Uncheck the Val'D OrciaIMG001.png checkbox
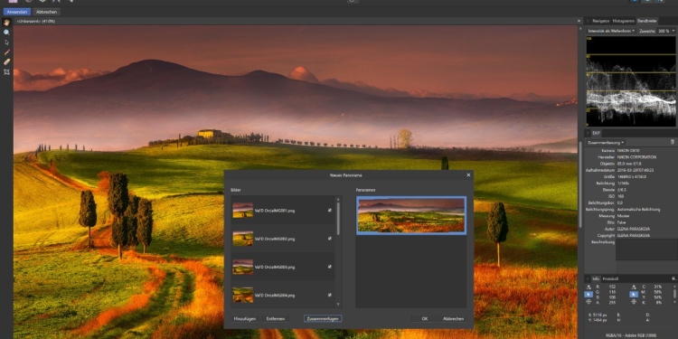This screenshot has width=678, height=339. (x=329, y=211)
